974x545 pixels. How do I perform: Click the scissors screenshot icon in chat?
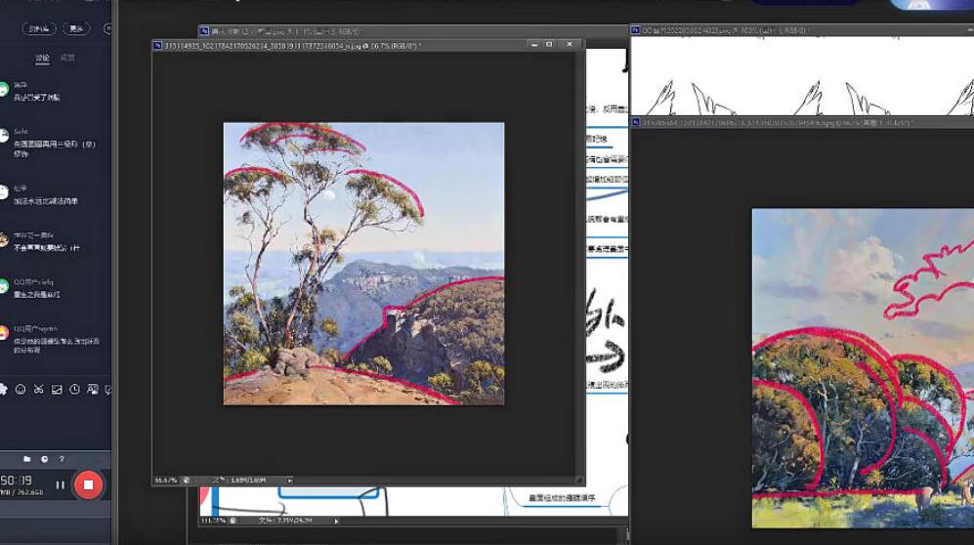(38, 389)
